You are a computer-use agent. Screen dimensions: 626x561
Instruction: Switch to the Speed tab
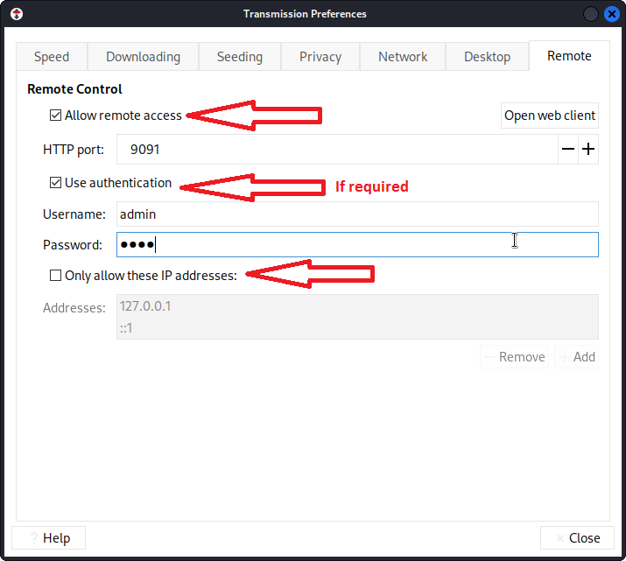pyautogui.click(x=52, y=57)
